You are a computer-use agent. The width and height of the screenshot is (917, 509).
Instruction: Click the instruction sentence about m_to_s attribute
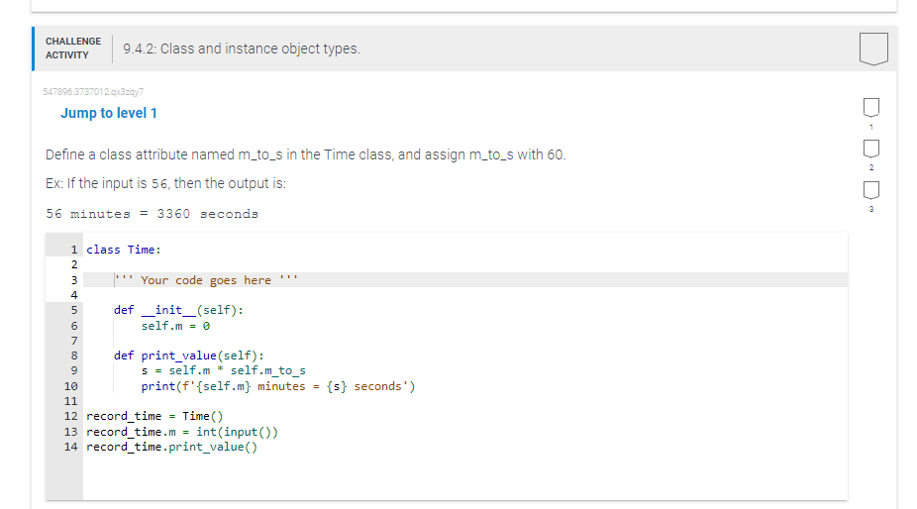click(x=306, y=154)
